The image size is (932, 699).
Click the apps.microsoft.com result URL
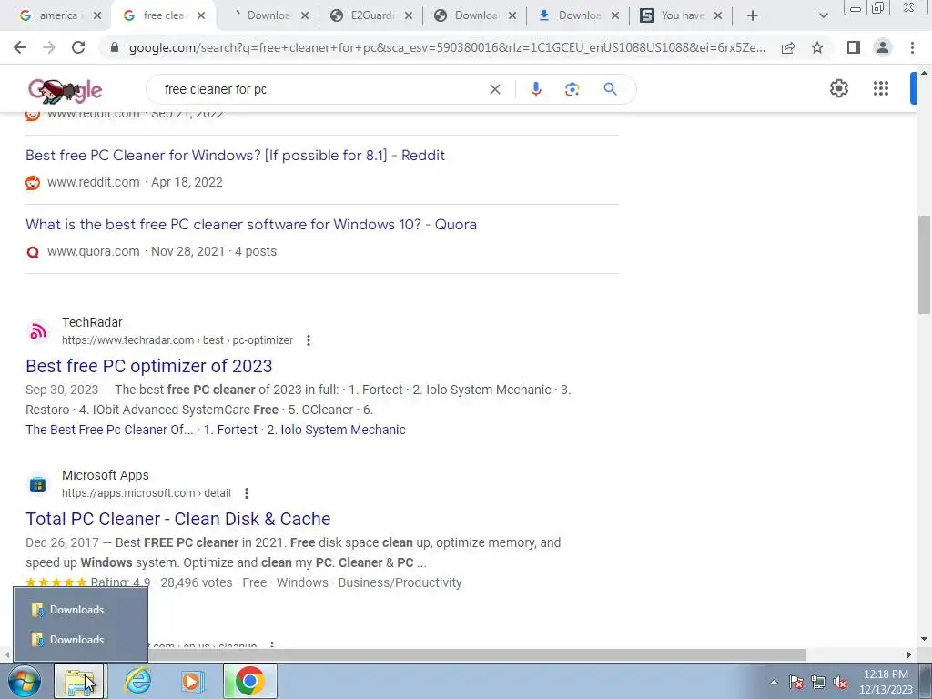(147, 493)
